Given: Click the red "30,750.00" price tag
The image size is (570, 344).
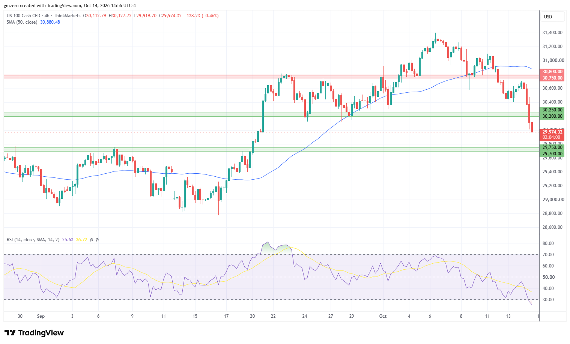Looking at the screenshot, I should click(x=552, y=78).
